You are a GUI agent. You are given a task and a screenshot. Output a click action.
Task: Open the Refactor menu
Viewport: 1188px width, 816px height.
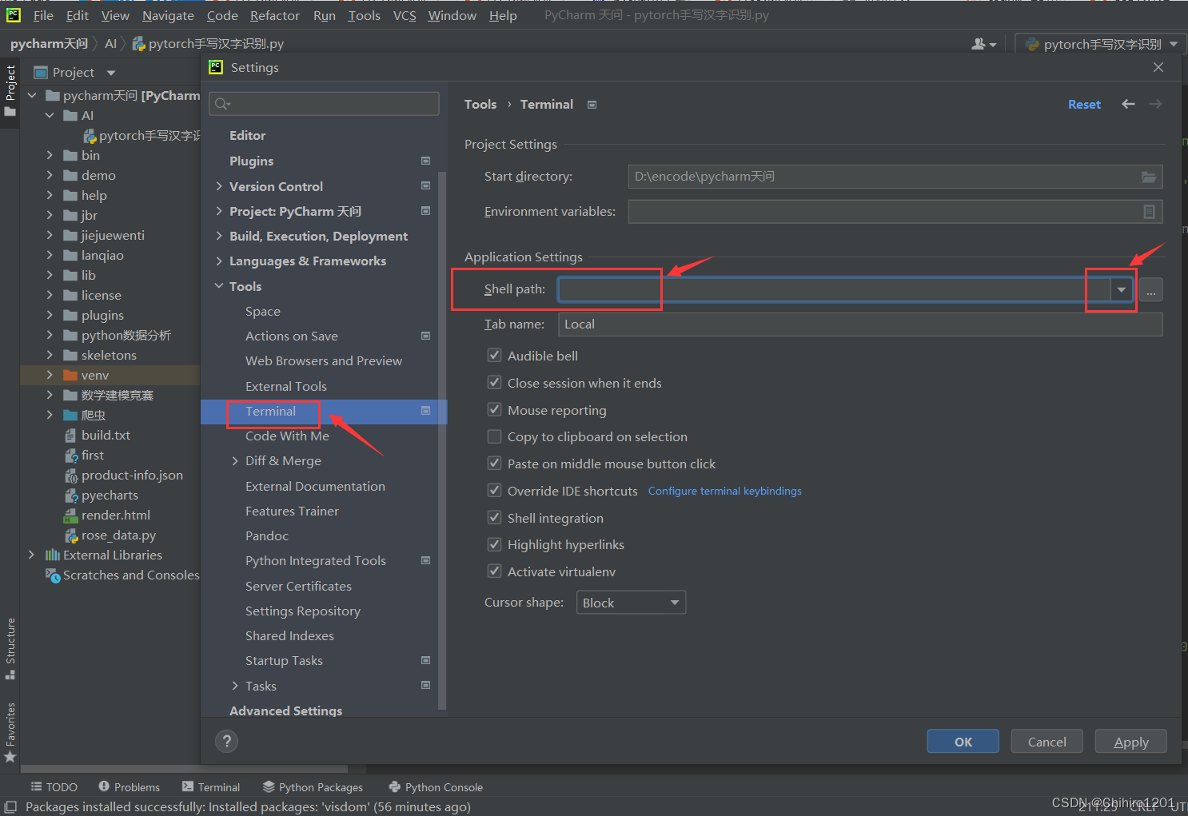275,15
